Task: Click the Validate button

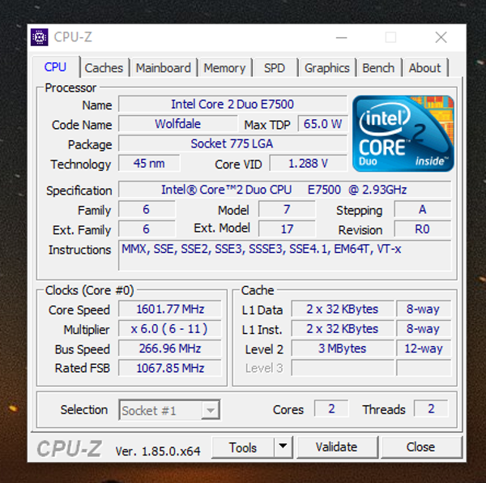Action: tap(337, 447)
